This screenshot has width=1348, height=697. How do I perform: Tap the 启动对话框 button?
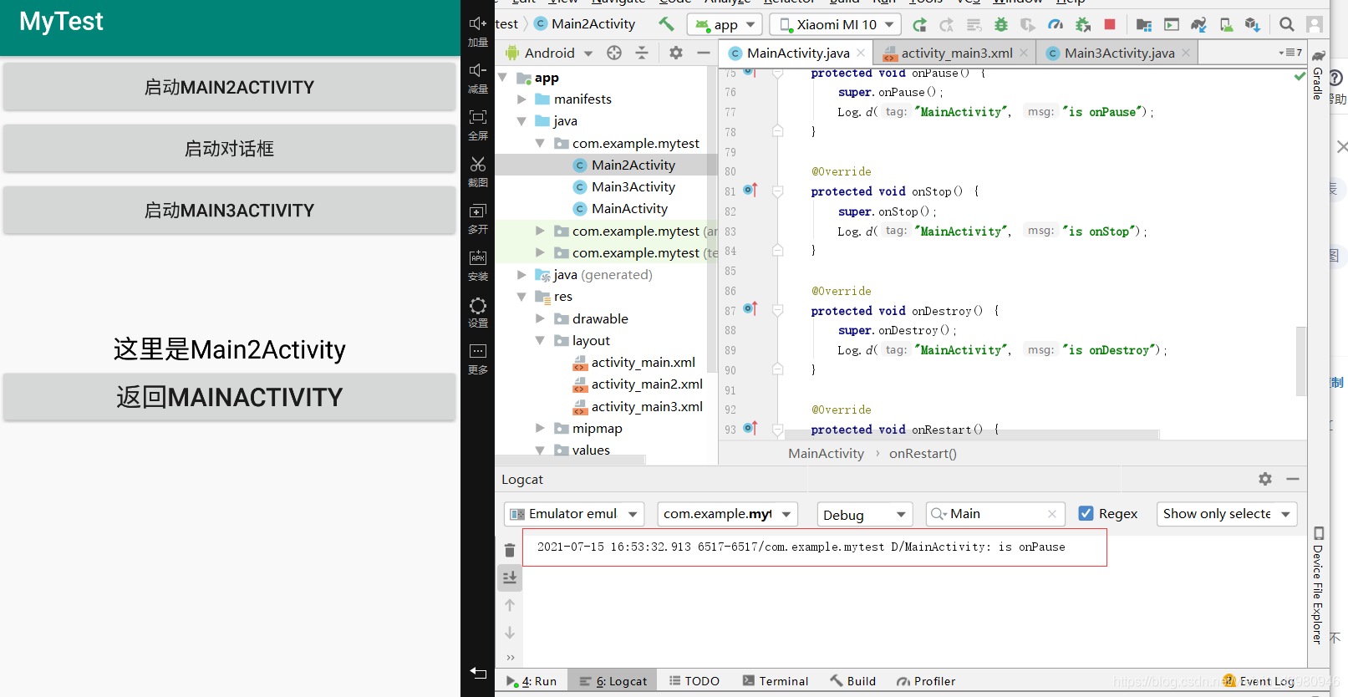click(229, 149)
